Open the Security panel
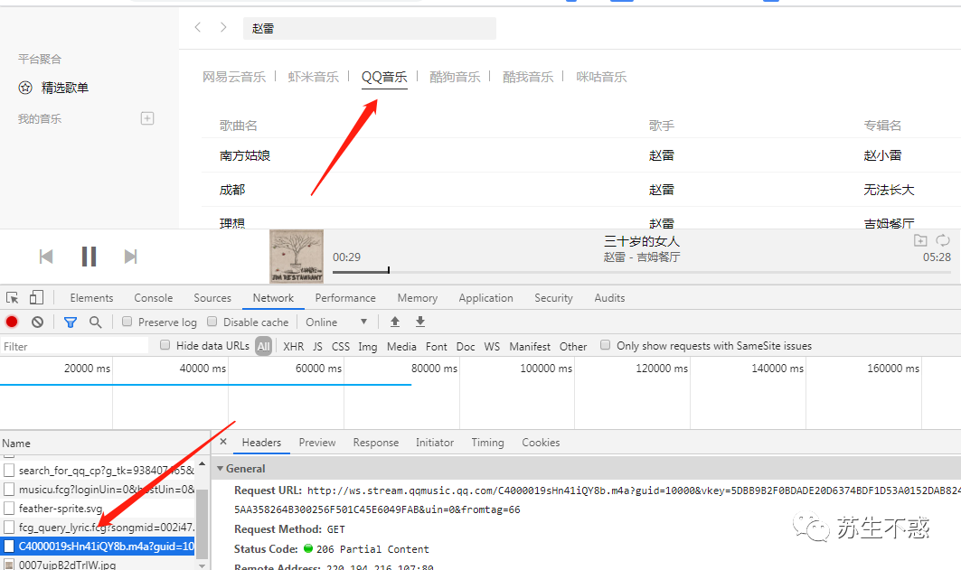This screenshot has width=961, height=570. [x=553, y=298]
